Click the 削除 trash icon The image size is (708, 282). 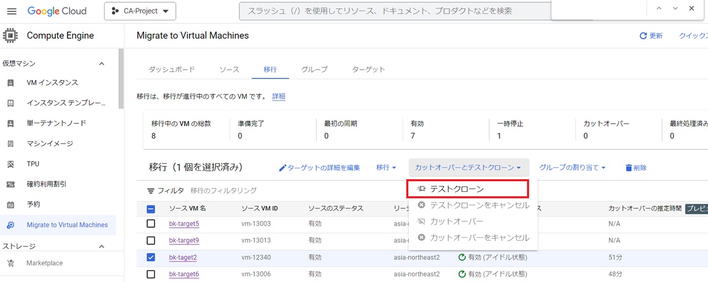pyautogui.click(x=629, y=168)
